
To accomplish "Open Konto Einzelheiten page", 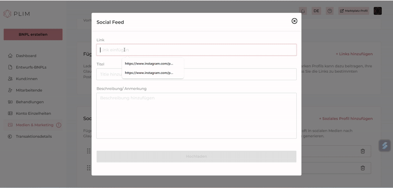I will (x=33, y=114).
